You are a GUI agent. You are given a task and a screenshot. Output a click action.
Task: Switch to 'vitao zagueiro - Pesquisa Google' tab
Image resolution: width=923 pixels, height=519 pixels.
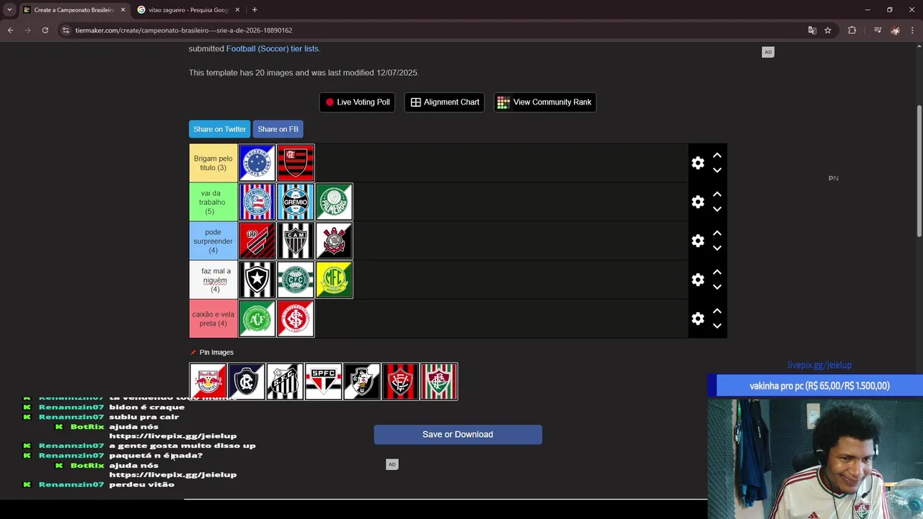click(x=188, y=10)
